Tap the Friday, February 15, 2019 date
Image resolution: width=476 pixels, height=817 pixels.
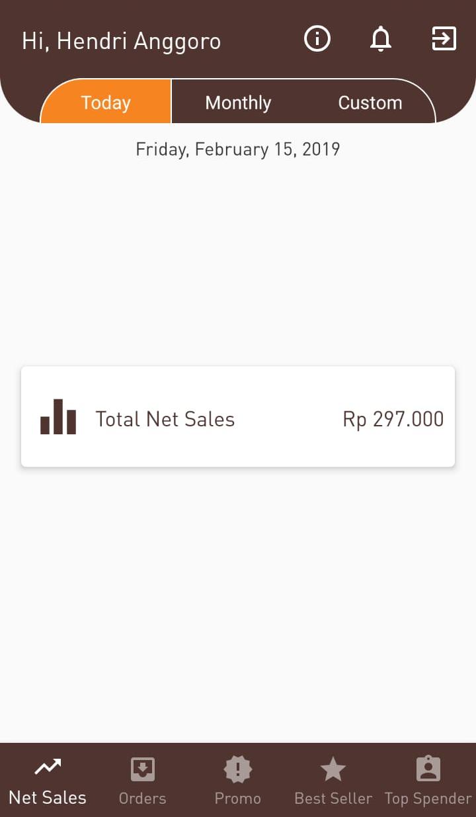click(x=238, y=149)
